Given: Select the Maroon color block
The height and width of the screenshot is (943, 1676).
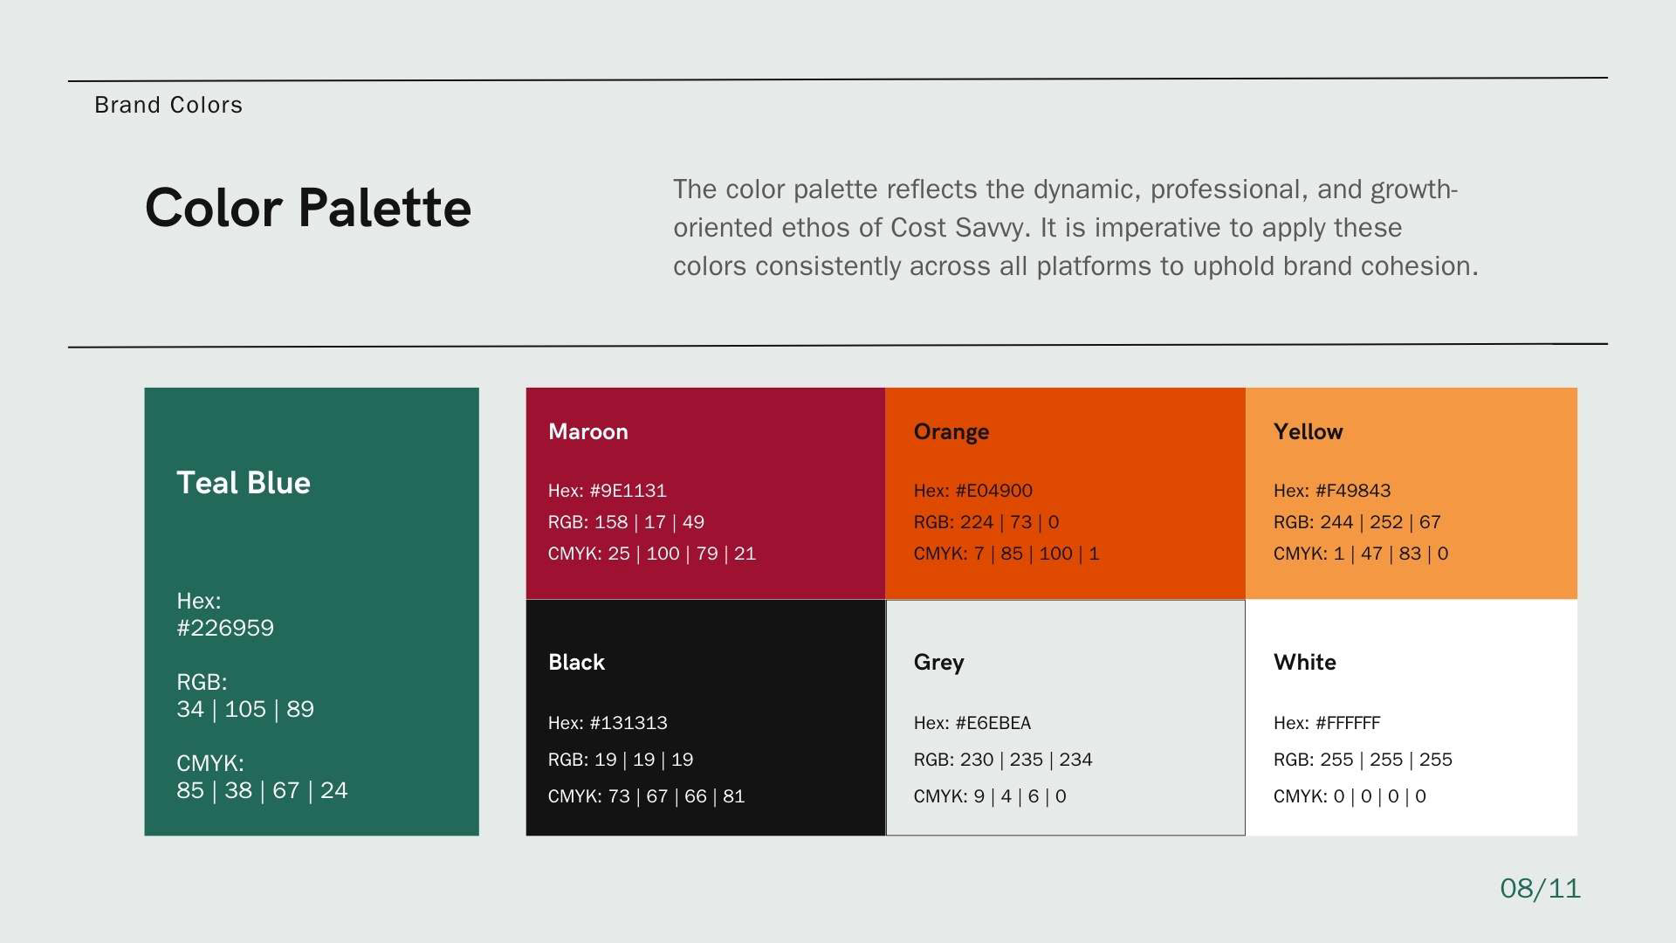Looking at the screenshot, I should [x=705, y=493].
